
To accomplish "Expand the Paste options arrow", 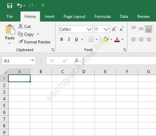I will tap(10, 43).
